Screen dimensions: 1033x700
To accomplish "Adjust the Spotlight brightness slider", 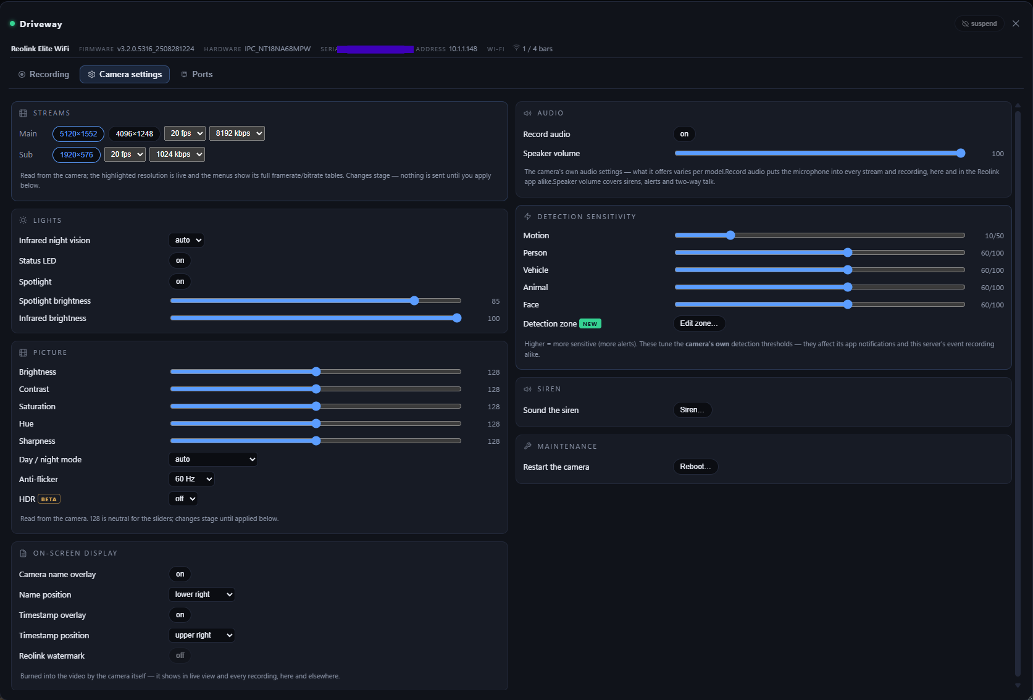I will [316, 301].
